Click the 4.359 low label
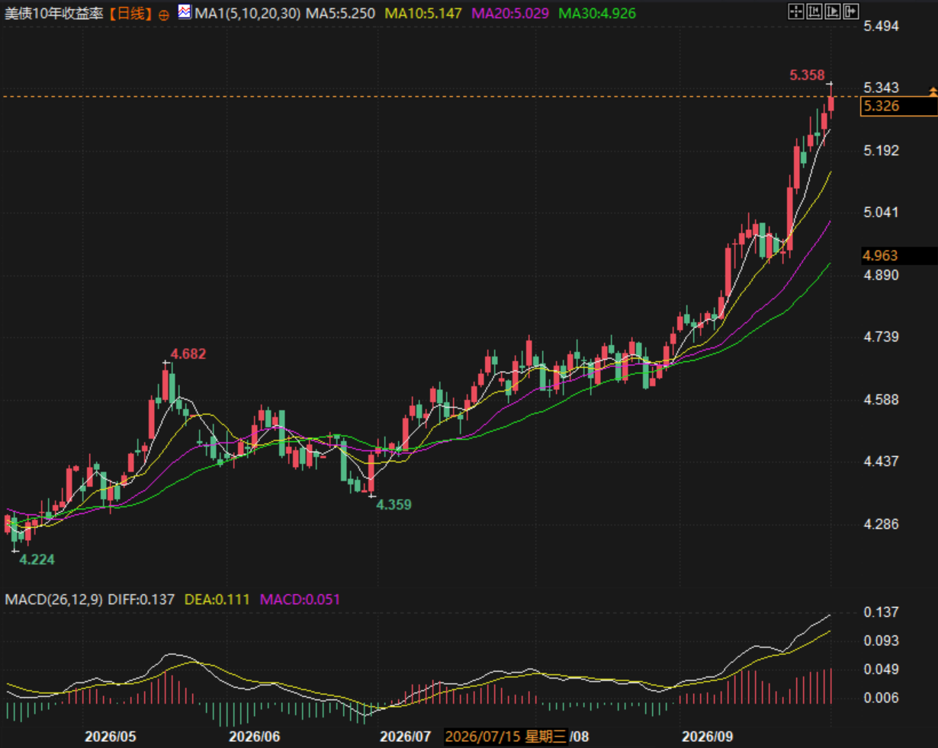 [394, 504]
